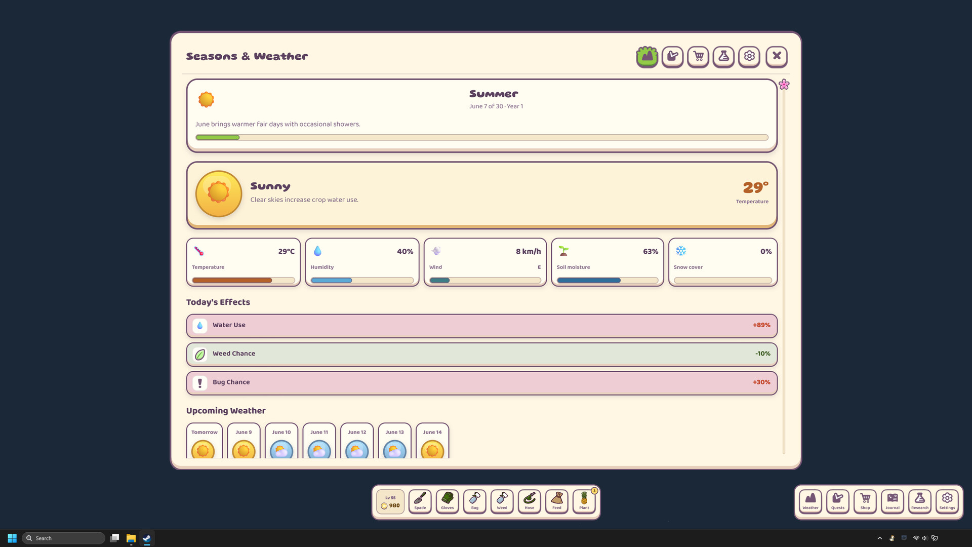The image size is (972, 547).
Task: Open the Weather panel from the top tab icons
Action: pos(647,56)
